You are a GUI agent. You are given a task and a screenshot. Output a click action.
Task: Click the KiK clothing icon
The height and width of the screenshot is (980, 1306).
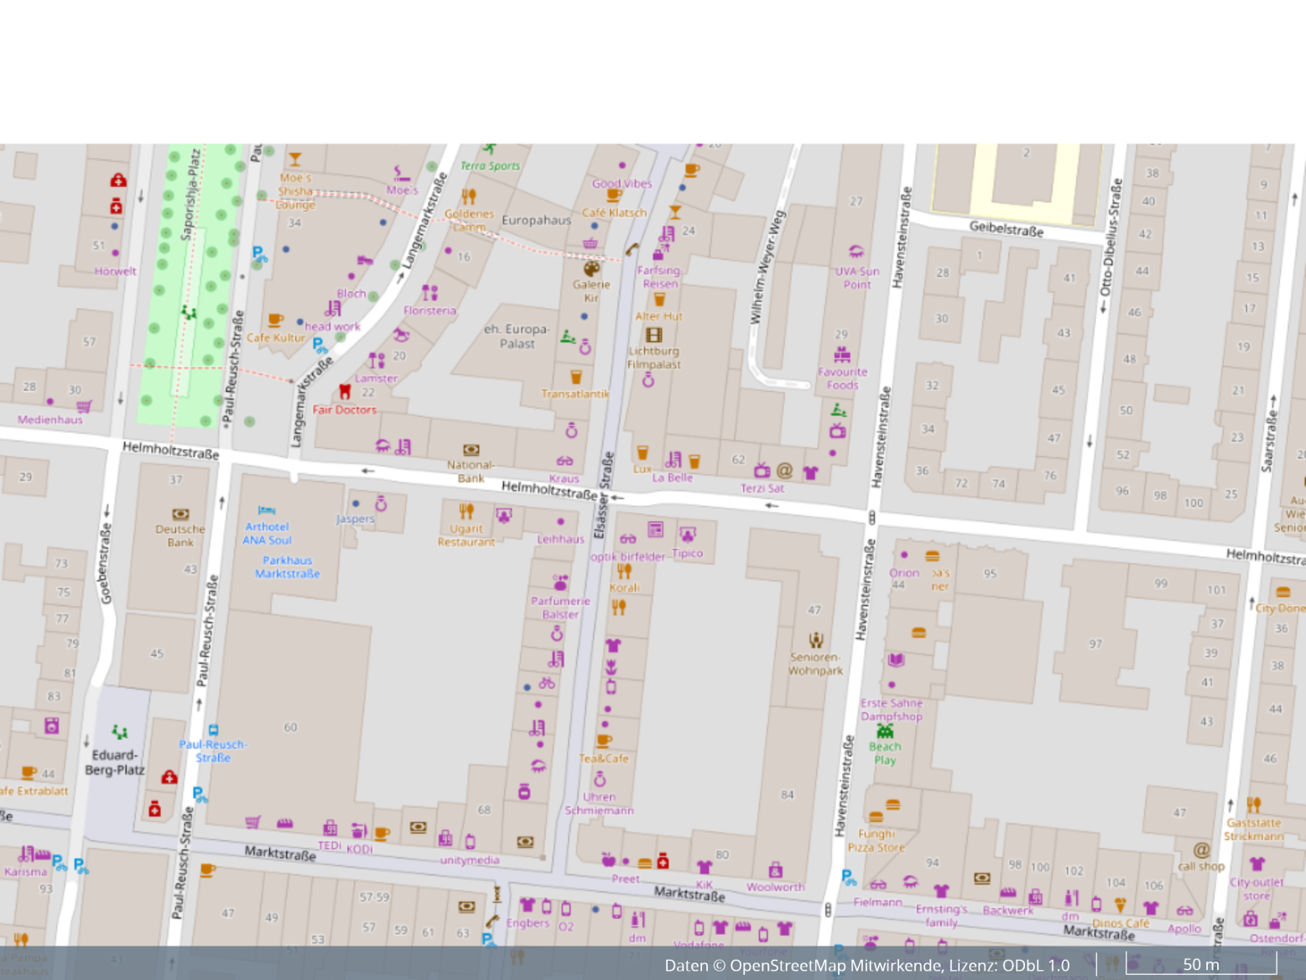(x=704, y=867)
